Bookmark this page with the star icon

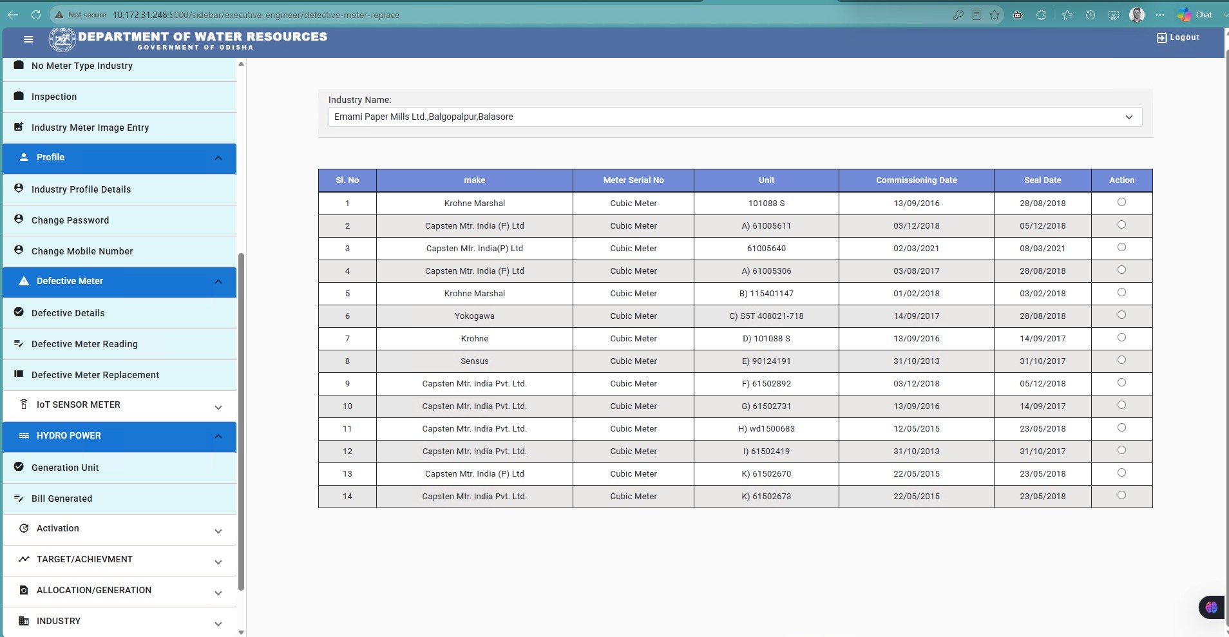(x=995, y=15)
